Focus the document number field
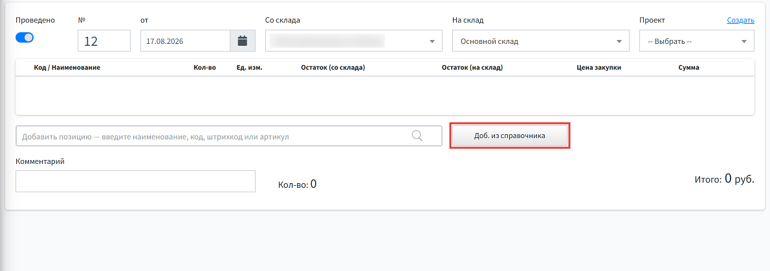Image resolution: width=770 pixels, height=271 pixels. [x=104, y=41]
